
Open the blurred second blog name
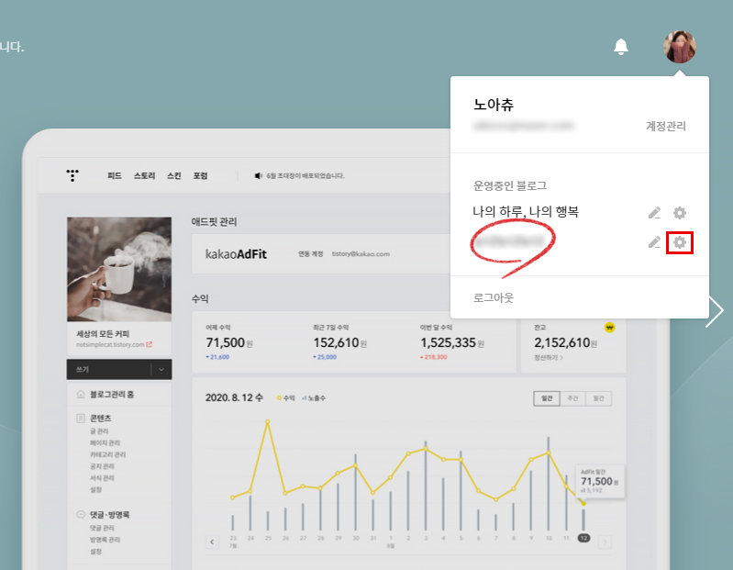509,241
